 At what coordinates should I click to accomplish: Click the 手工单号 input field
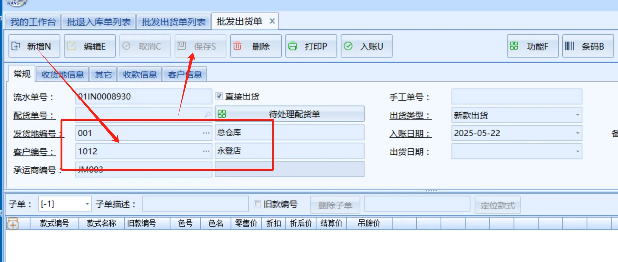click(x=516, y=97)
